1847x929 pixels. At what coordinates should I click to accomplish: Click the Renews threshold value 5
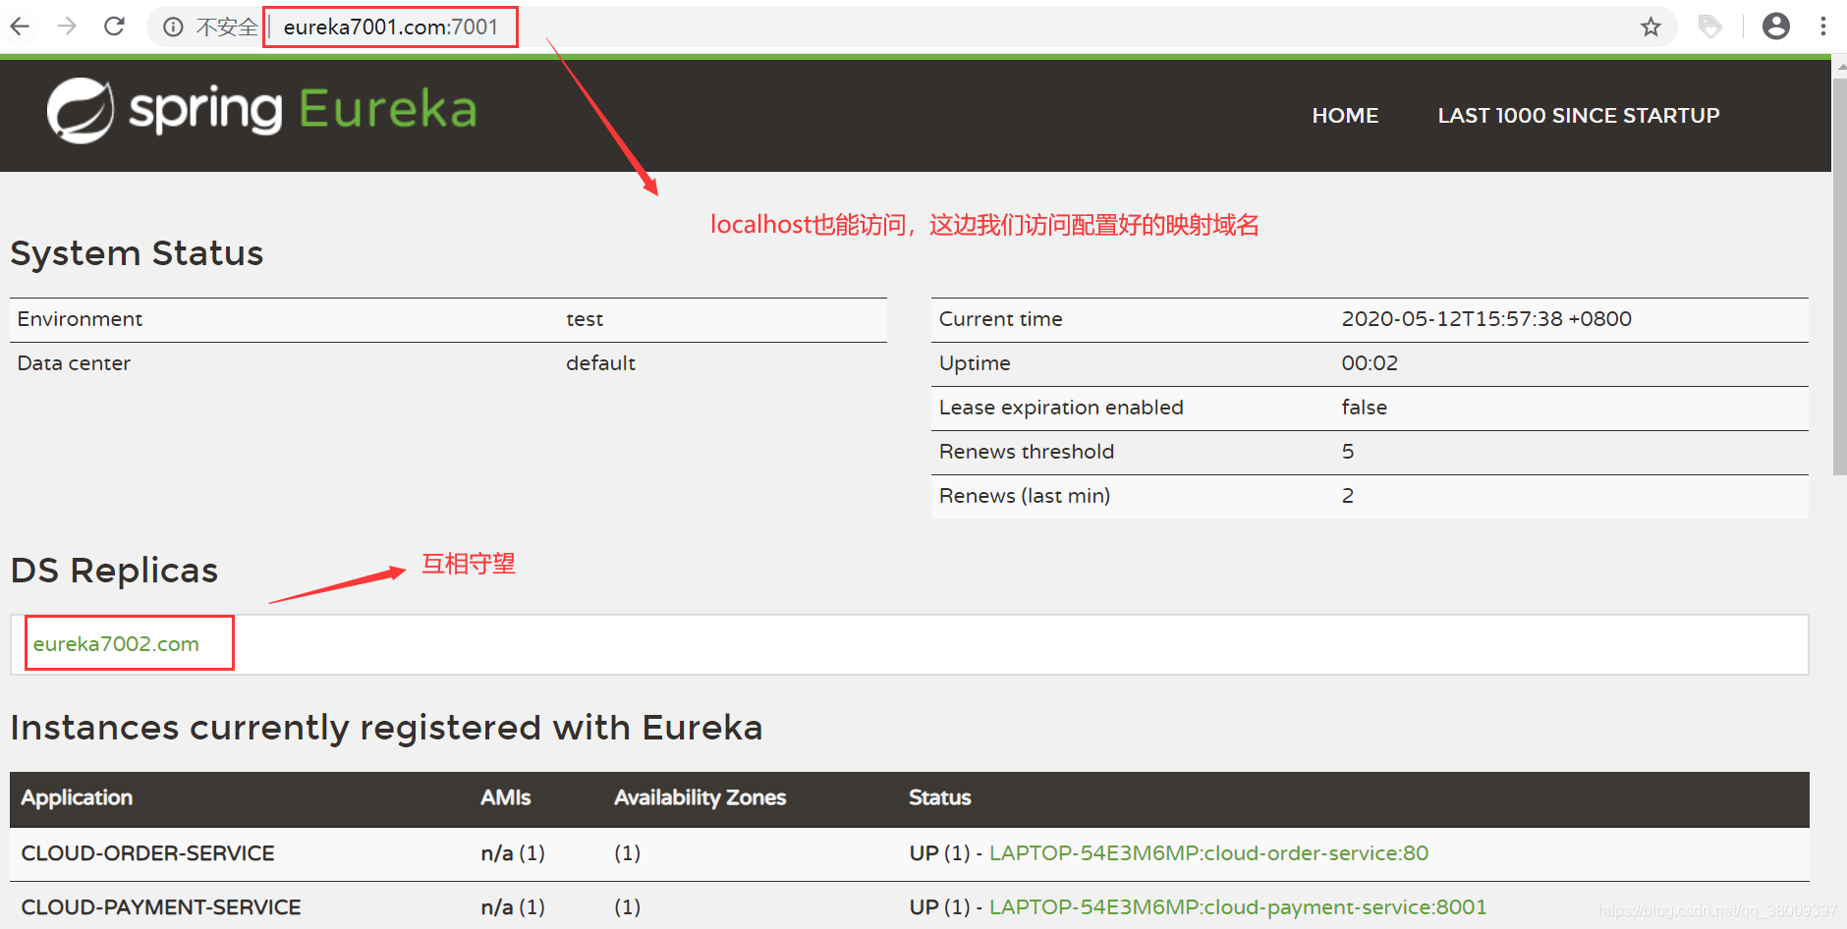pos(1348,452)
